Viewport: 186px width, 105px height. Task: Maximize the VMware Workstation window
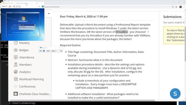[37, 3]
